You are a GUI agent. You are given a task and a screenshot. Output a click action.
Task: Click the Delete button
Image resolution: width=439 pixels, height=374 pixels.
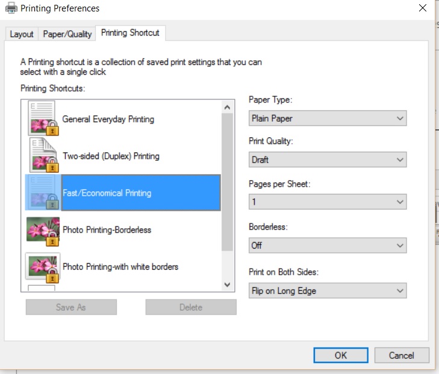pos(191,307)
